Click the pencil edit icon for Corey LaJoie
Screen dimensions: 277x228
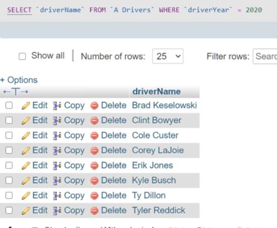(25, 151)
